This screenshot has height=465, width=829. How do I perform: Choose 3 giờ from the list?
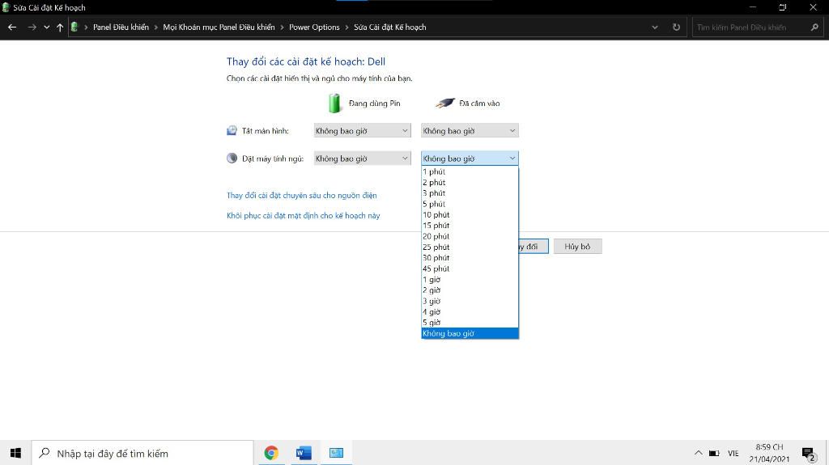coord(470,301)
